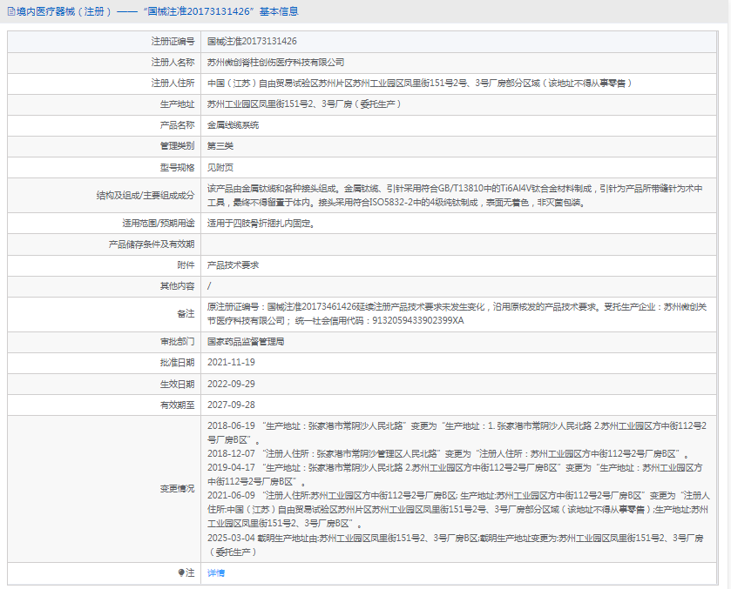
Task: Select intended use 适用于四肢骨折捆扎内固定。
Action: (261, 224)
